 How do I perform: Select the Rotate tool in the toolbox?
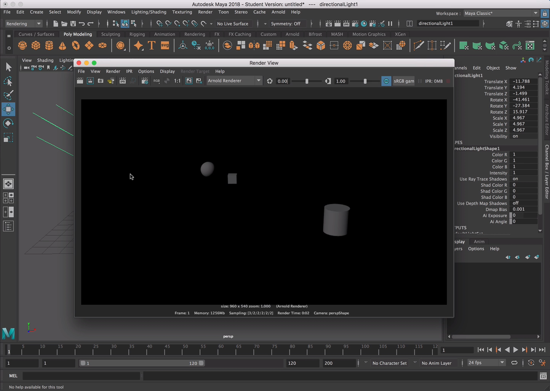pyautogui.click(x=8, y=123)
